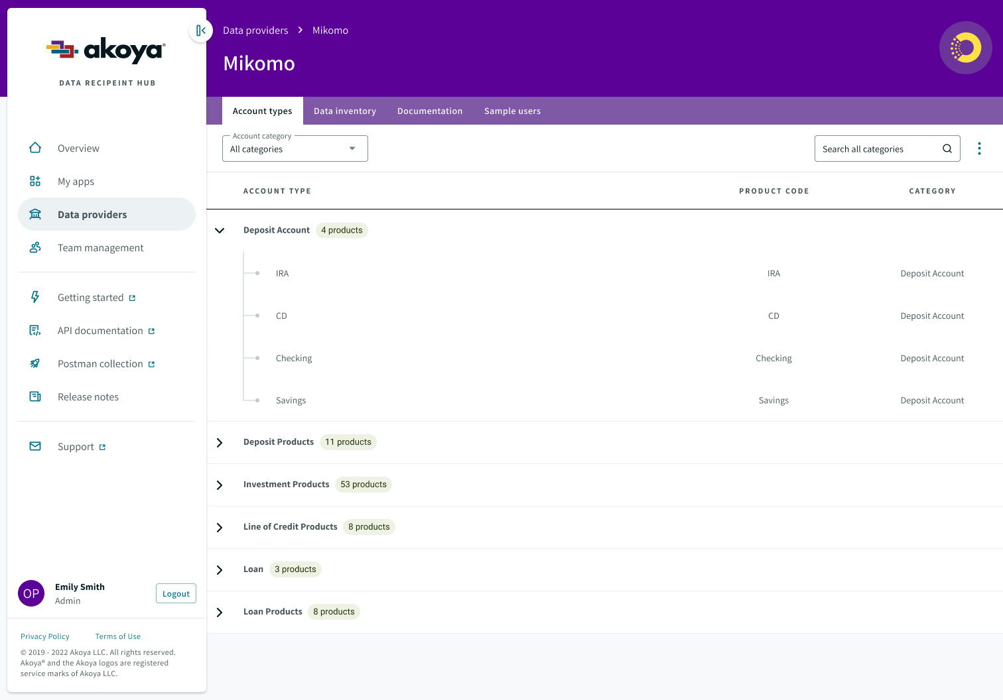Click the API documentation code icon
The image size is (1003, 700).
(35, 330)
